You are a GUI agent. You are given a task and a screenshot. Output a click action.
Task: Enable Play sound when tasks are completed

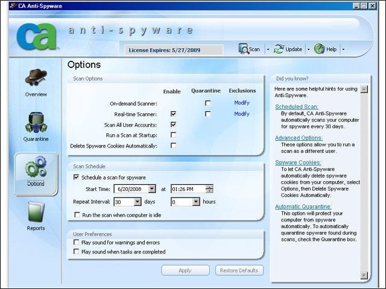77,252
